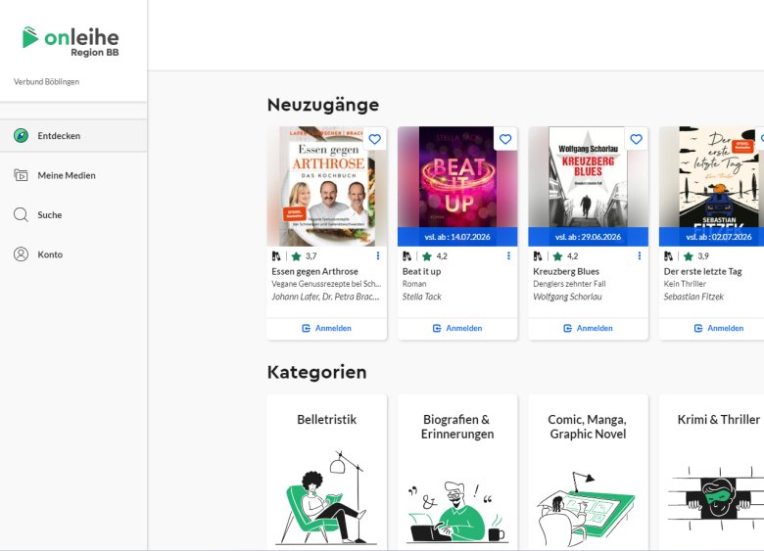Click the media folder icon beside Meine Medien
The image size is (764, 551).
click(x=21, y=175)
